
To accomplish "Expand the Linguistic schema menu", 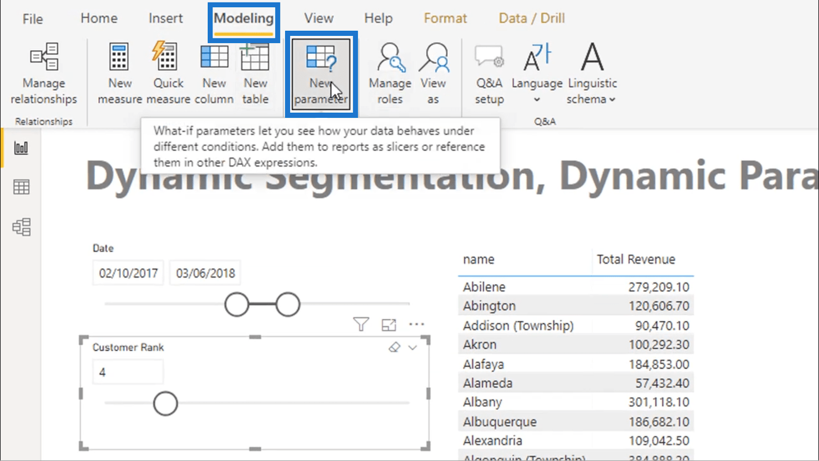I will (591, 74).
